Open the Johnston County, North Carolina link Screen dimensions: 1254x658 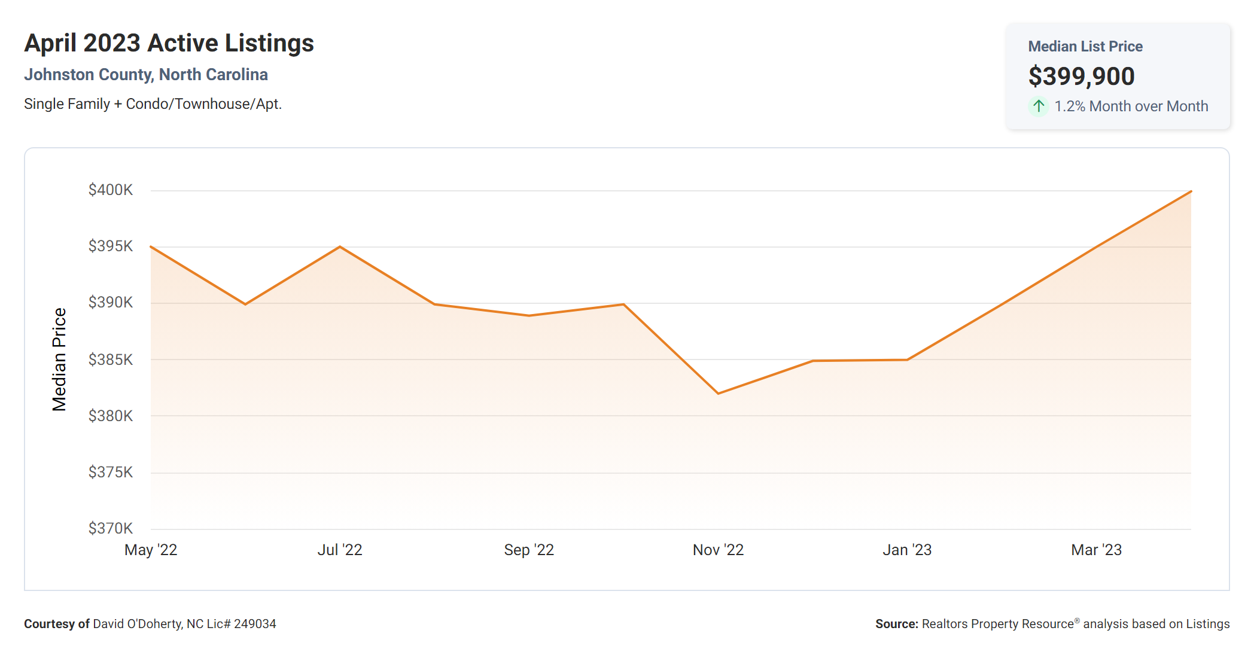[146, 74]
